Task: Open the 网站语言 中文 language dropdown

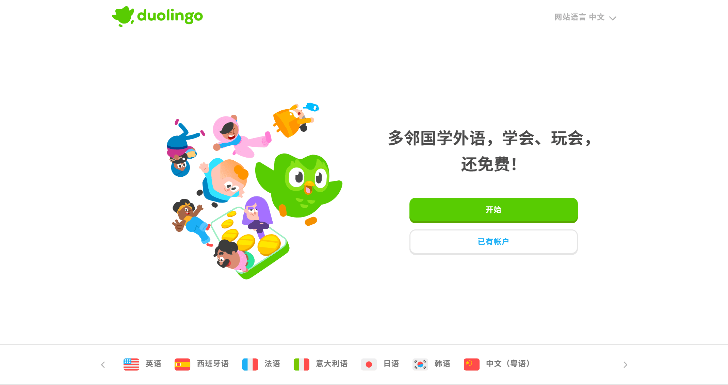Action: click(585, 17)
